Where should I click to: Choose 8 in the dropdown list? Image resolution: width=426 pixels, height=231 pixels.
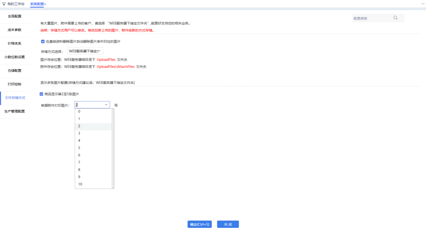[93, 170]
